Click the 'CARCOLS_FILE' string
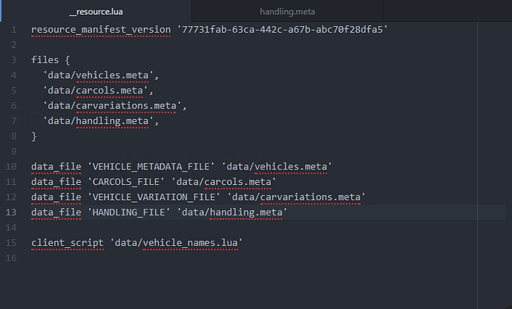Image resolution: width=512 pixels, height=309 pixels. click(128, 182)
